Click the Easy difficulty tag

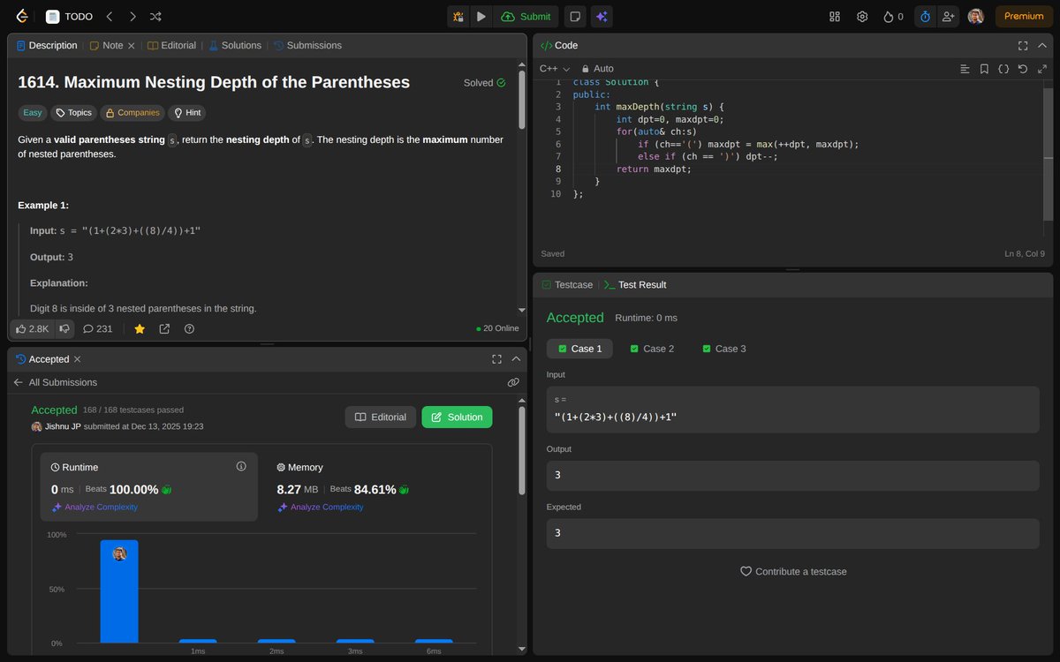pyautogui.click(x=33, y=113)
